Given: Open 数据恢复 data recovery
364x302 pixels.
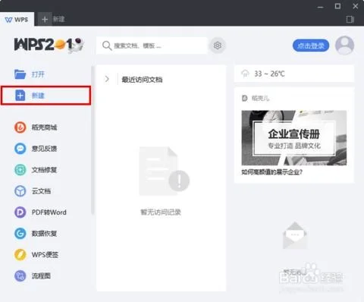Looking at the screenshot, I should tap(36, 234).
